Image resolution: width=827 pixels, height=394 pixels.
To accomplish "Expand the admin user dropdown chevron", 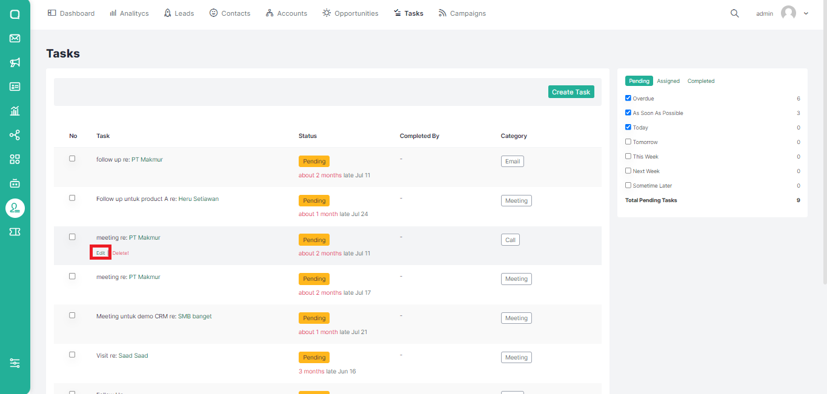I will pyautogui.click(x=806, y=13).
